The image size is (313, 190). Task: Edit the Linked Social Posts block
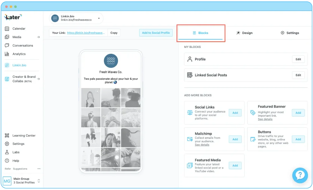click(x=298, y=75)
